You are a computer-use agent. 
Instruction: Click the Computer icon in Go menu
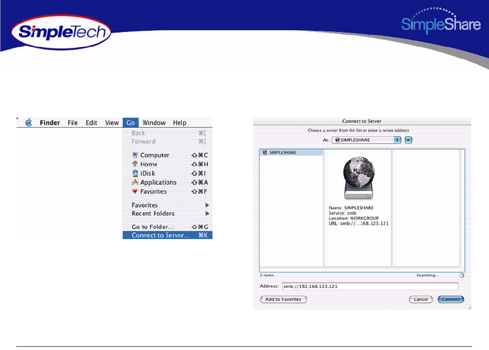(x=134, y=155)
